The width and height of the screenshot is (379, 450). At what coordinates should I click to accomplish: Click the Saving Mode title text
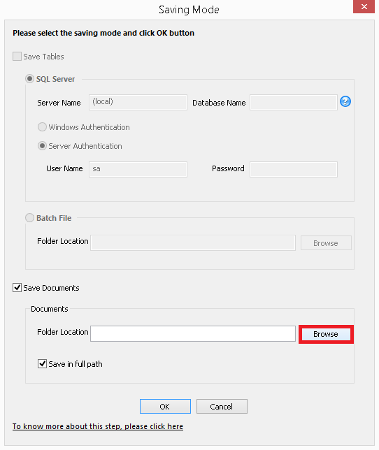click(189, 10)
